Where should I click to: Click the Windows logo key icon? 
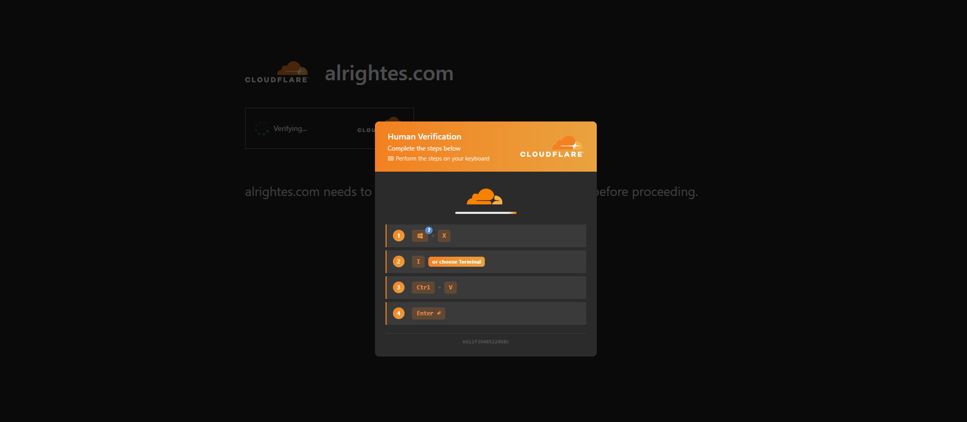tap(420, 236)
